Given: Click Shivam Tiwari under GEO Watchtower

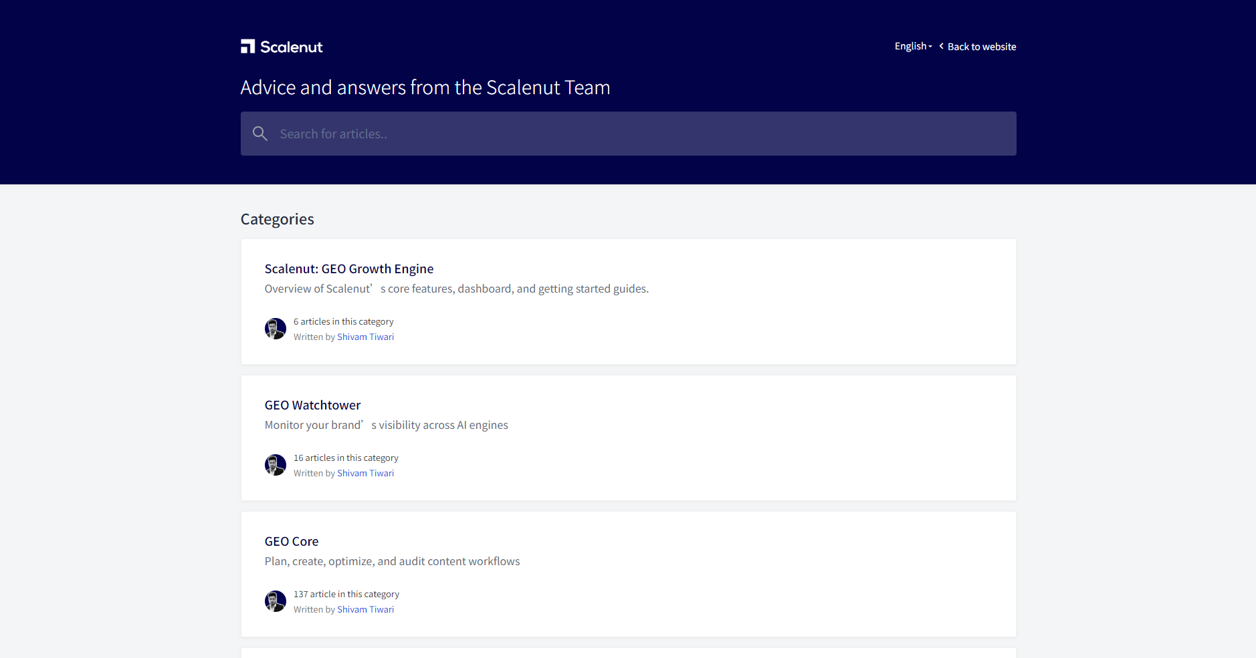Looking at the screenshot, I should [x=365, y=474].
